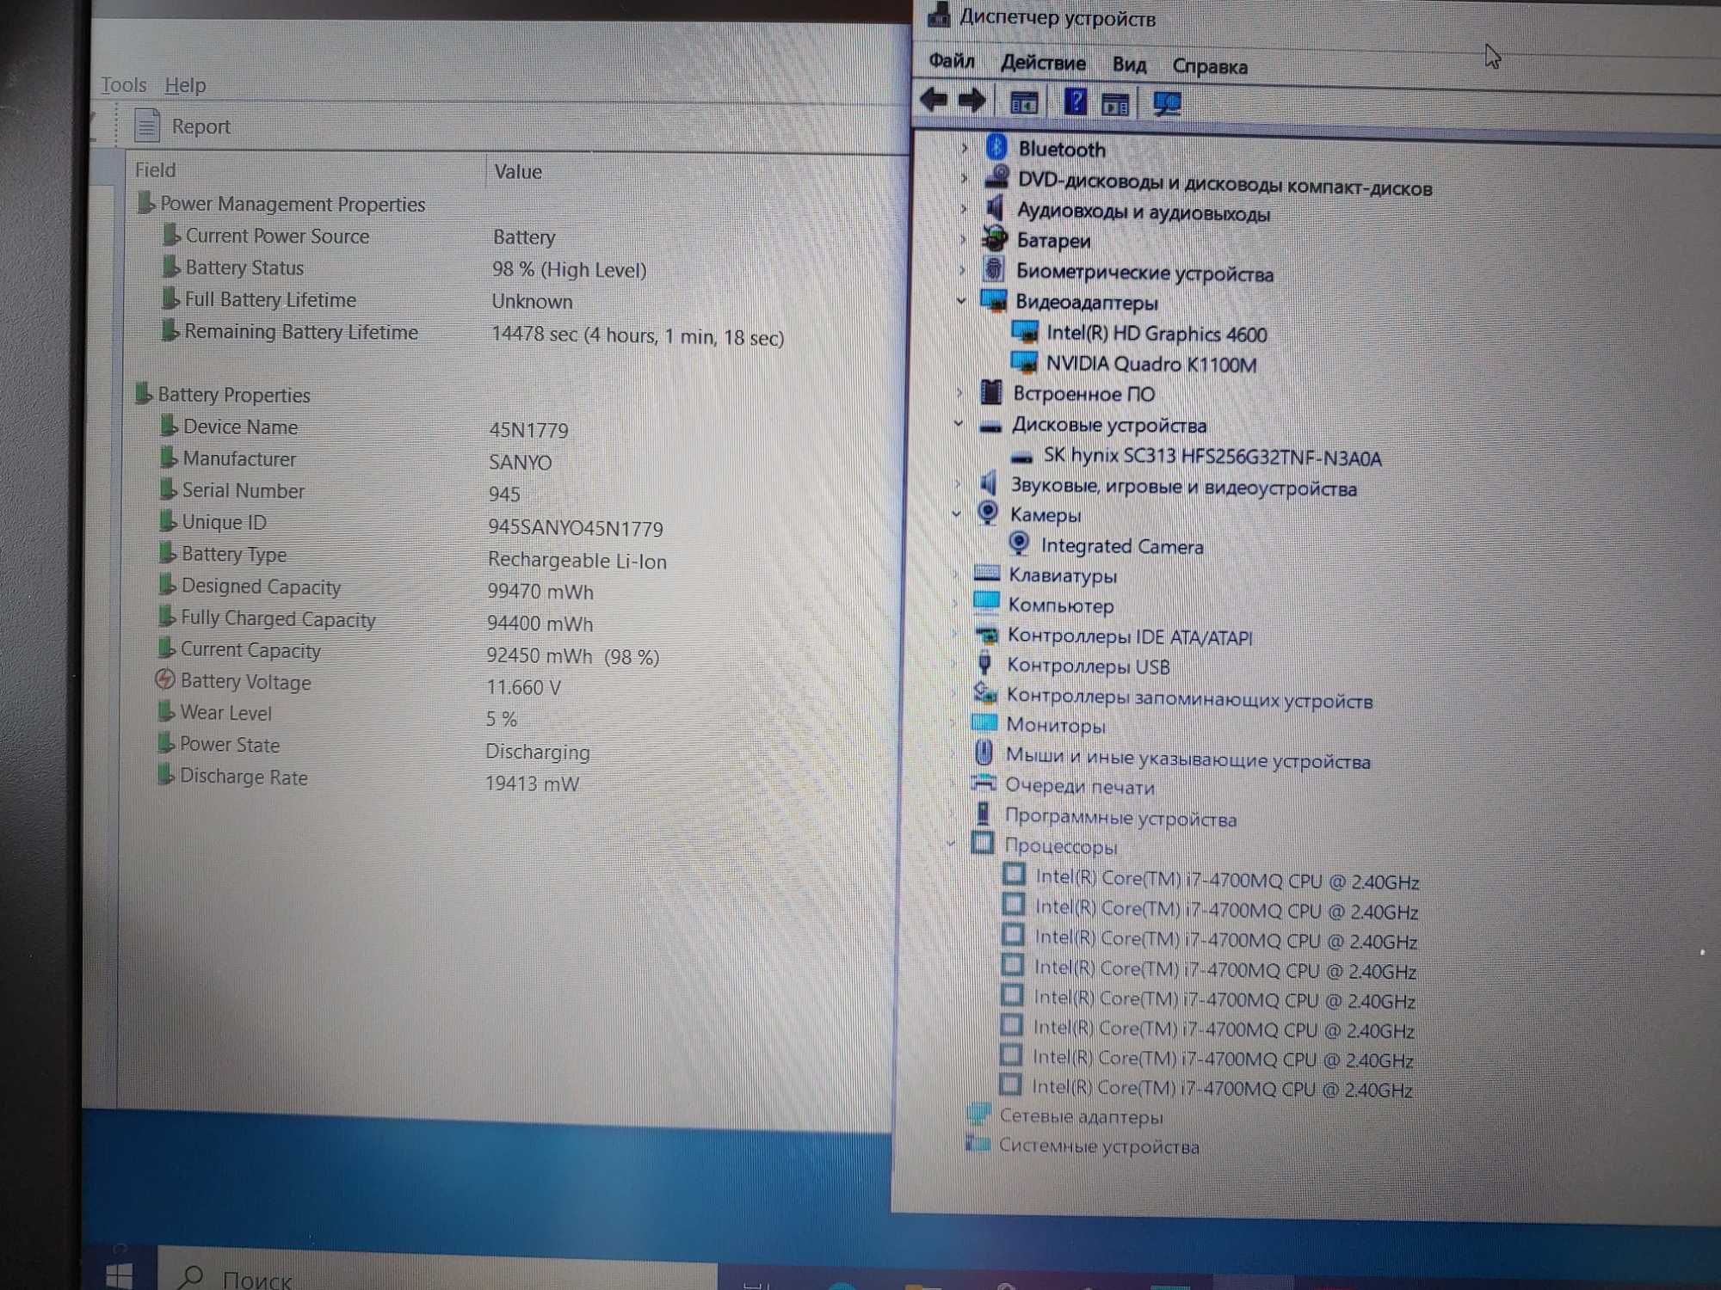The width and height of the screenshot is (1721, 1290).
Task: Click the Батареи battery category icon
Action: [995, 238]
